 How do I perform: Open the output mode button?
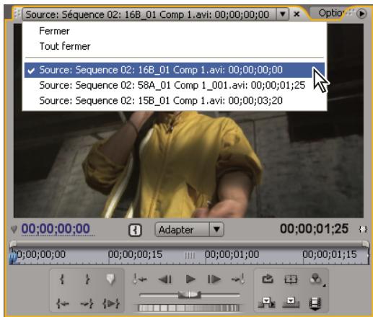(x=317, y=279)
